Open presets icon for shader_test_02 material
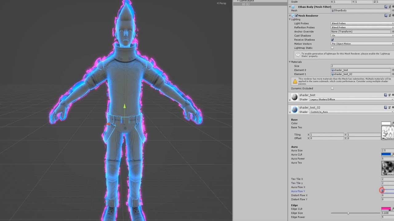Viewport: 394px width, 221px height. click(389, 107)
